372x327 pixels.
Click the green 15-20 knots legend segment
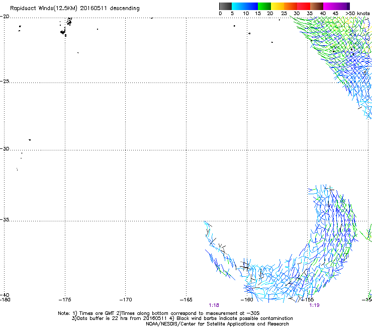click(x=264, y=6)
